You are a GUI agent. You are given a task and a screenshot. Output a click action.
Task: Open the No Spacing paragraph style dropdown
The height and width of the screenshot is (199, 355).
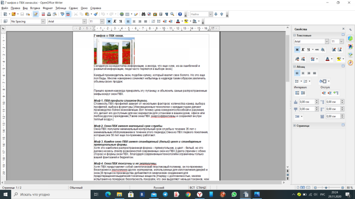(43, 21)
